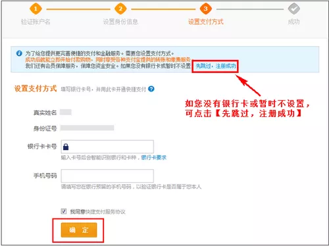Open the 银行卡要求 link
The height and width of the screenshot is (246, 329).
point(154,157)
